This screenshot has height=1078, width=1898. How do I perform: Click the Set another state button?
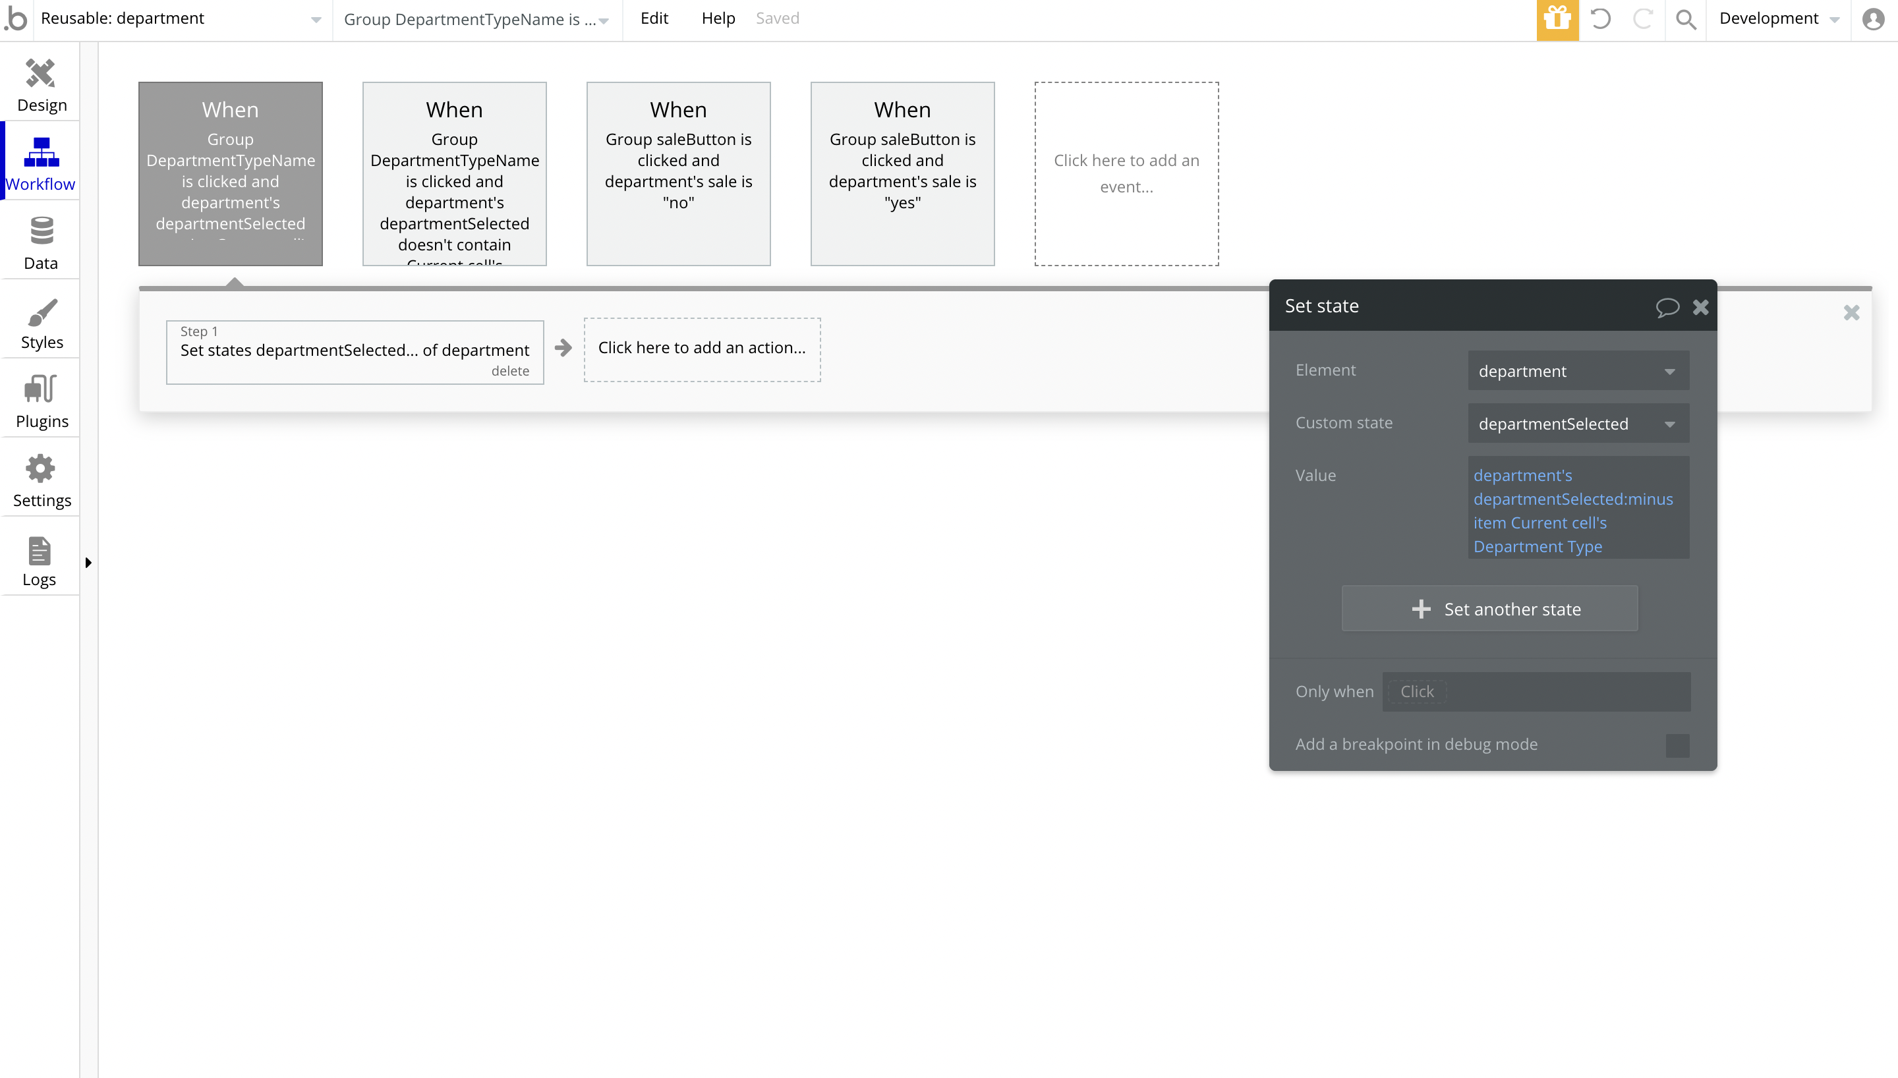point(1489,609)
